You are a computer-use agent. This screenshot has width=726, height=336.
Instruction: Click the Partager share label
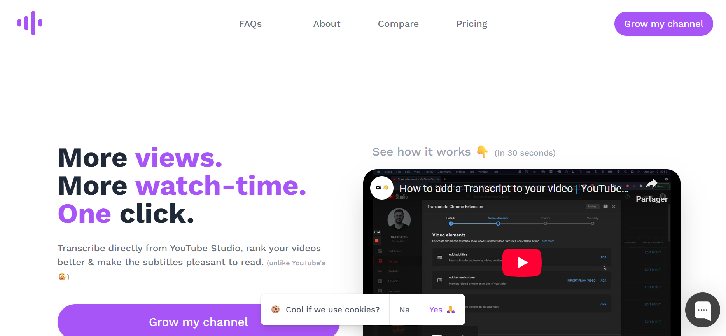[651, 199]
